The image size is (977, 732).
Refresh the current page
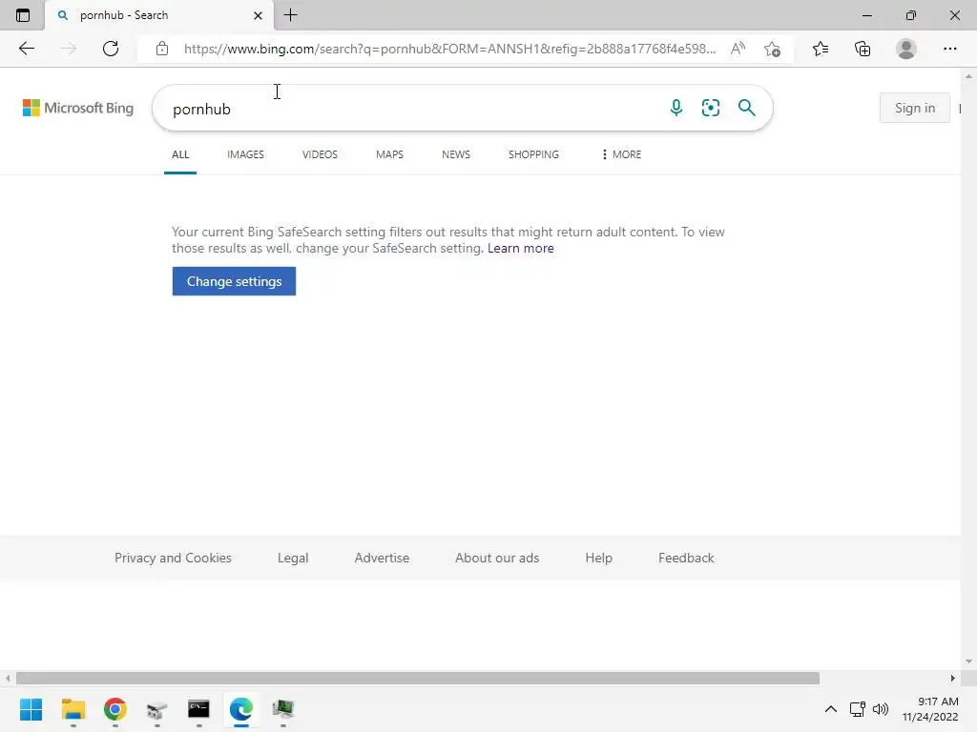111,49
